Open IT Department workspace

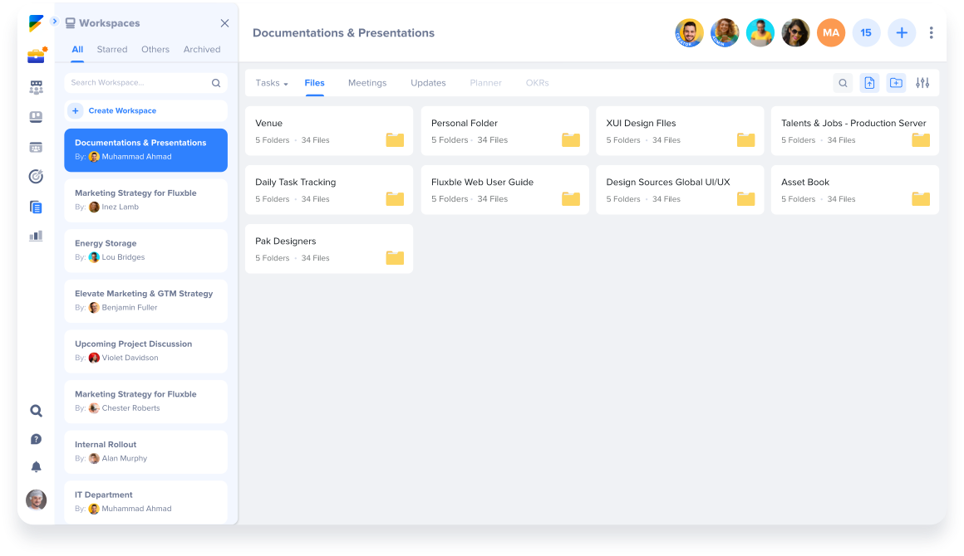click(145, 502)
